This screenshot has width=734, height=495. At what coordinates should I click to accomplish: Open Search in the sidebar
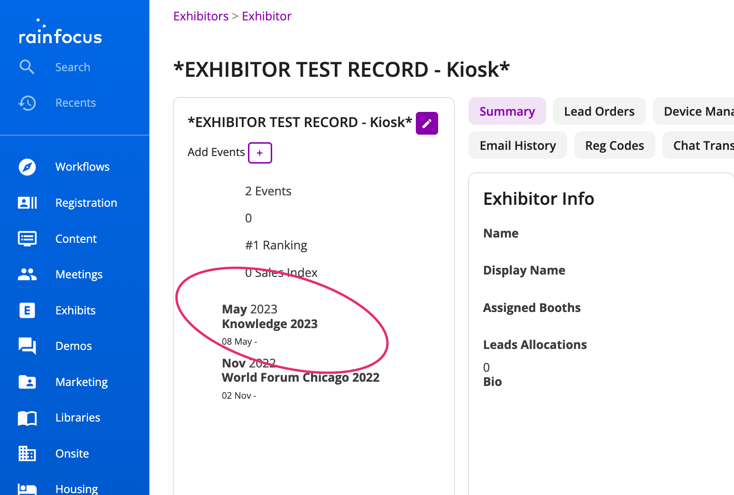[73, 67]
